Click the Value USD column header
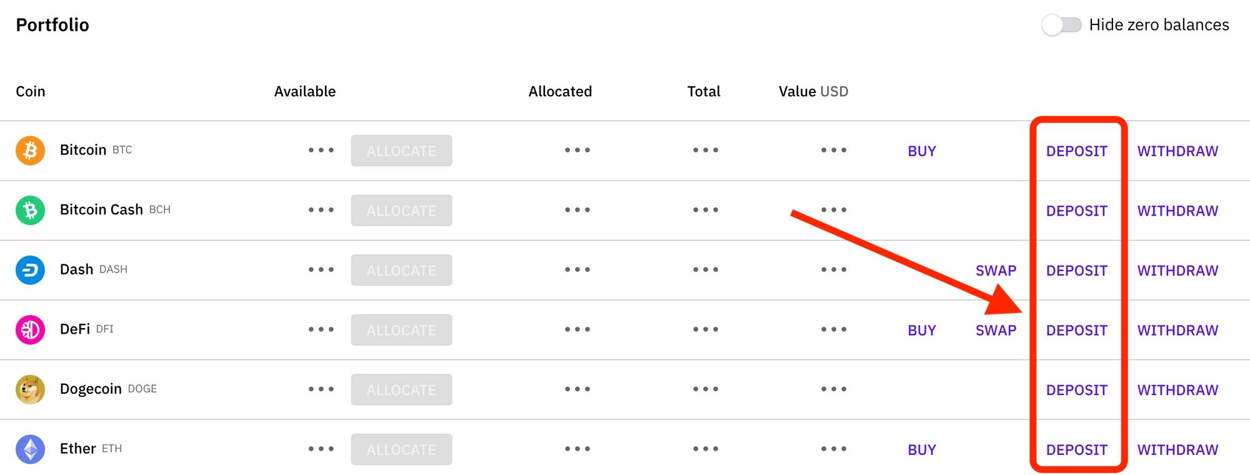Viewport: 1250px width, 475px height. (x=813, y=91)
